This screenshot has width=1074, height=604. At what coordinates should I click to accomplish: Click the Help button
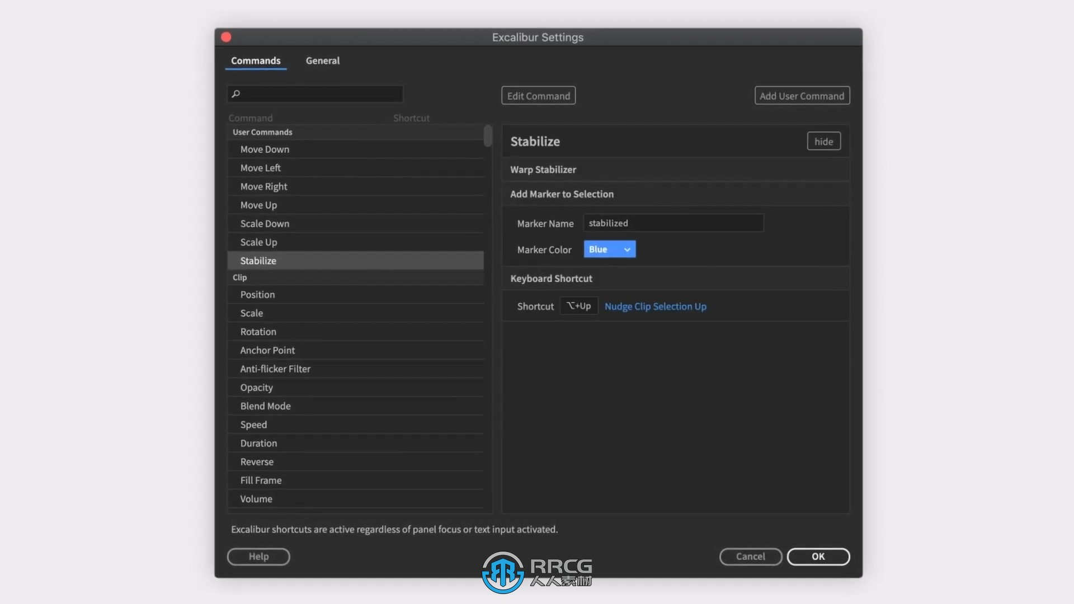tap(258, 556)
